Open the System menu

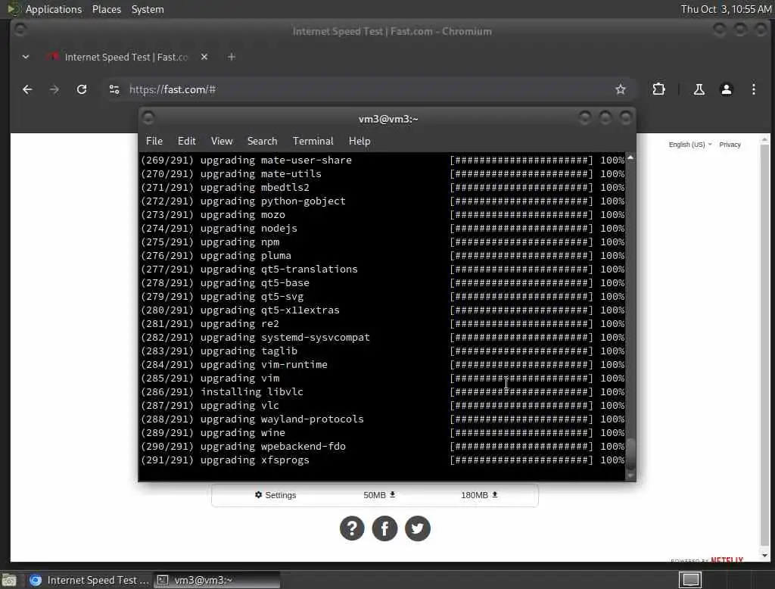[148, 9]
